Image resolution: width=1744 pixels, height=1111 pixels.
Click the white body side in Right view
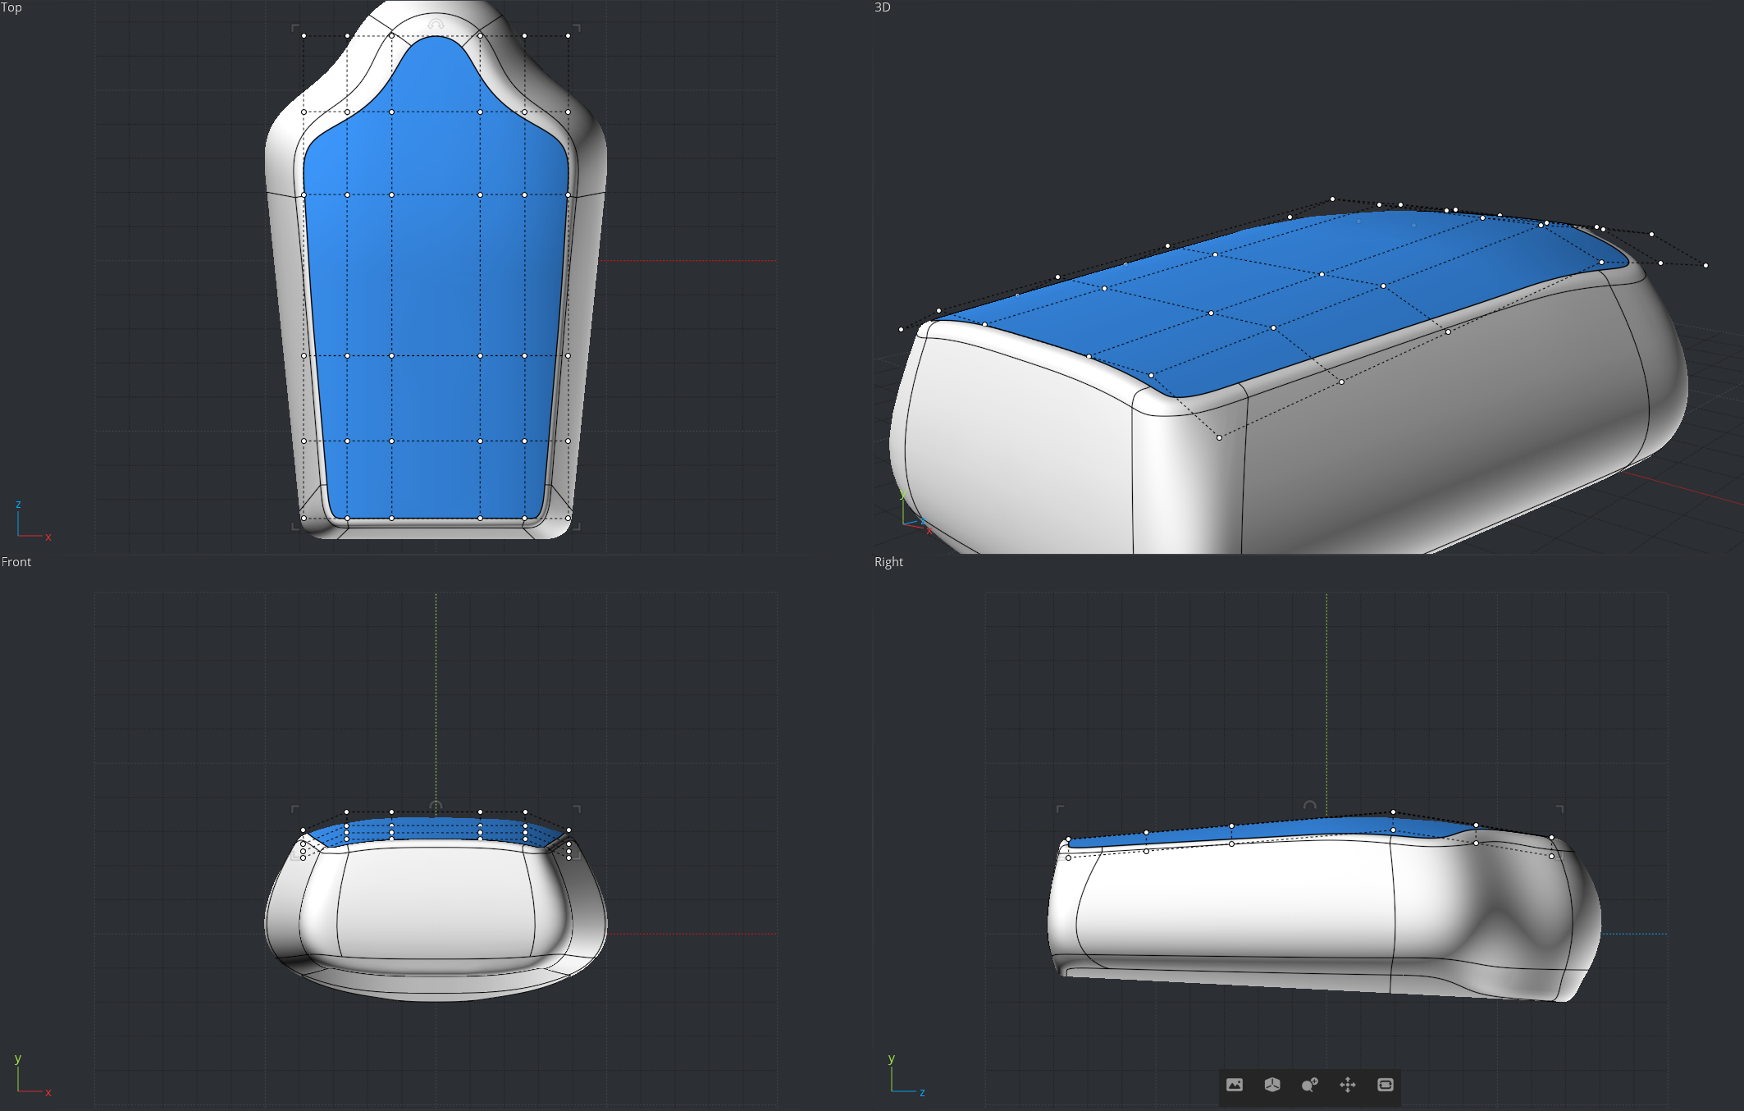coord(1230,903)
